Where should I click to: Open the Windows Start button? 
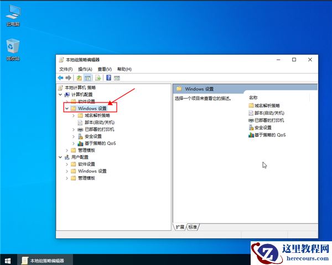8,261
